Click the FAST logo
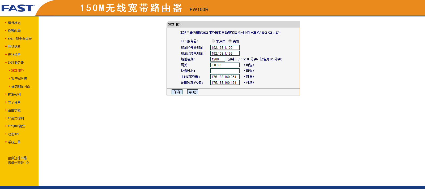The height and width of the screenshot is (189, 425). pyautogui.click(x=18, y=8)
